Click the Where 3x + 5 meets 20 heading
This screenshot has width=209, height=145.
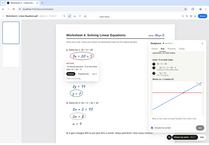[x=163, y=79]
